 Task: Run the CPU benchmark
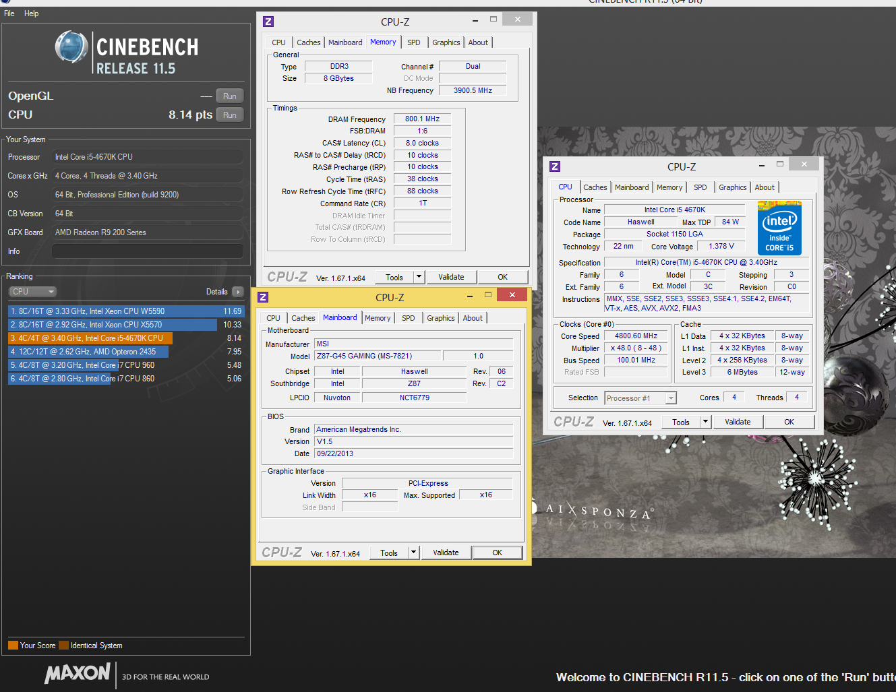229,115
